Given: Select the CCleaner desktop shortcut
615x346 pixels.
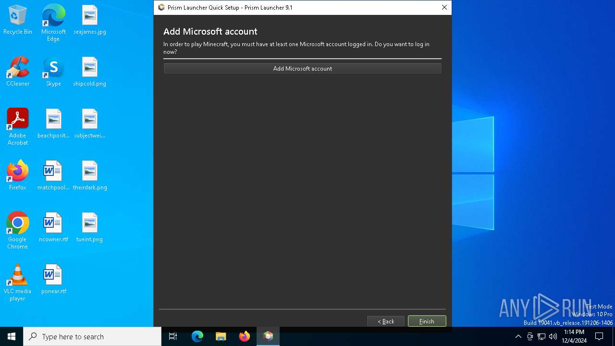Looking at the screenshot, I should pyautogui.click(x=18, y=72).
